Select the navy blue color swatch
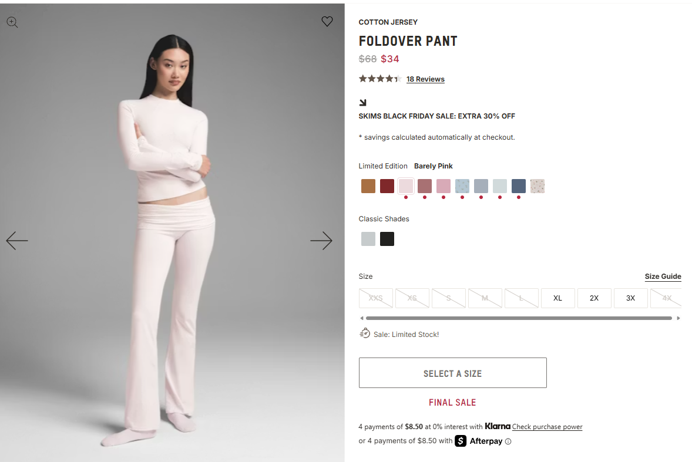 (519, 186)
